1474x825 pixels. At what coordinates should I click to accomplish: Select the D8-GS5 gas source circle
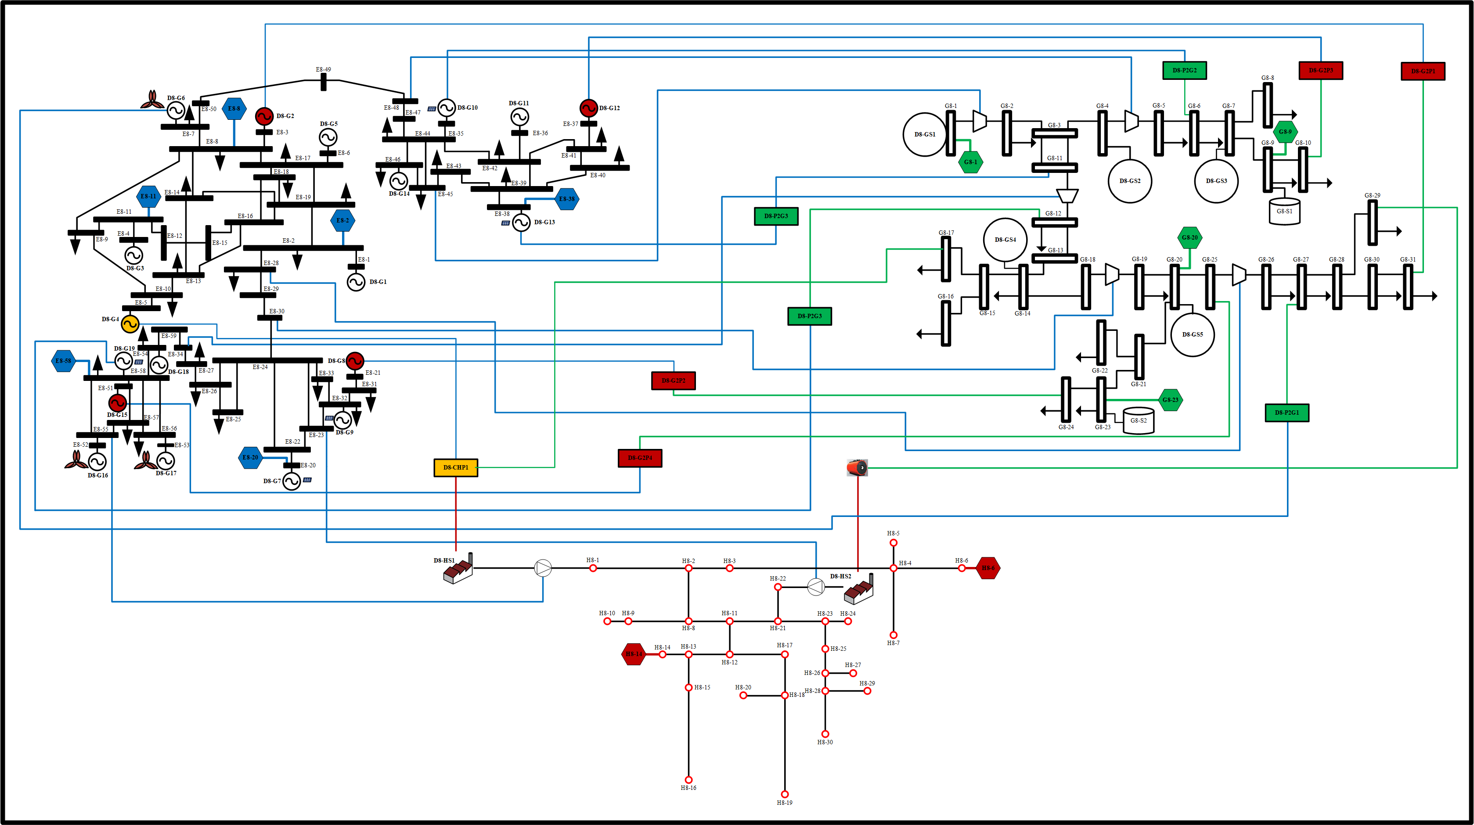1193,334
